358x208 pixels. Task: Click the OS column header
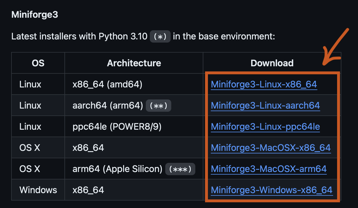38,63
